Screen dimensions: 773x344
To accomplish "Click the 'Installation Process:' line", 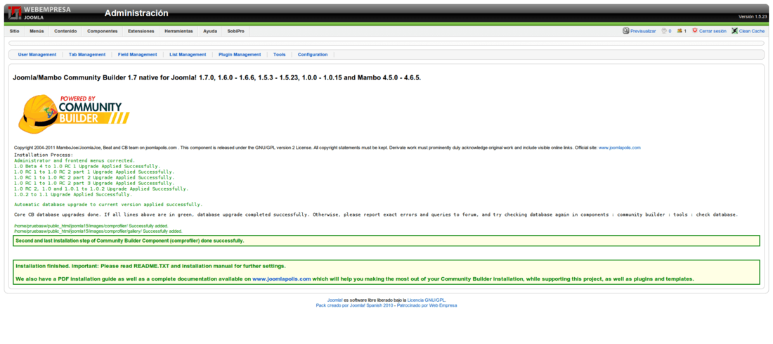I will pyautogui.click(x=44, y=155).
